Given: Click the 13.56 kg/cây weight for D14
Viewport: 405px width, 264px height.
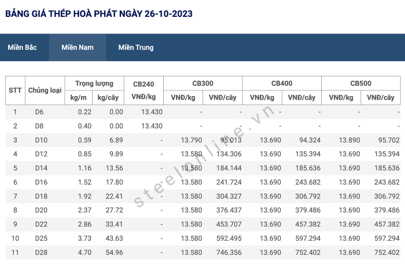Looking at the screenshot, I should pos(115,168).
